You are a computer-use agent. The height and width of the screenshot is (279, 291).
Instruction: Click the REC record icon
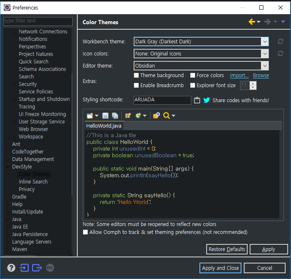tap(50, 268)
